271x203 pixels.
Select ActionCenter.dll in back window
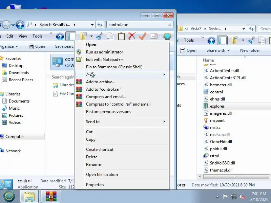click(x=222, y=71)
